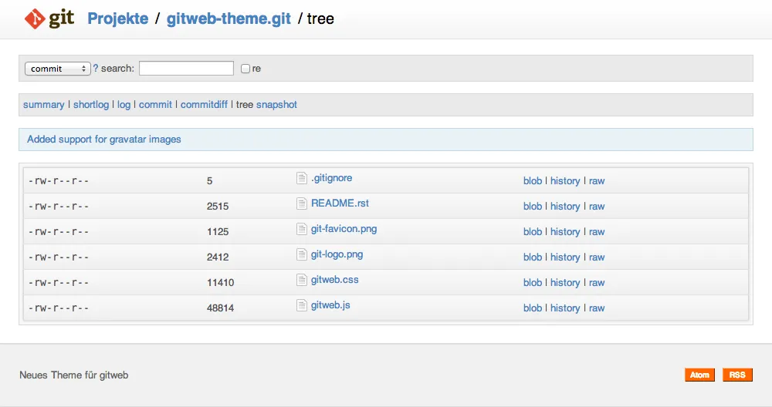Screen dimensions: 772x407
Task: Open the Projekte breadcrumb link
Action: [x=117, y=18]
